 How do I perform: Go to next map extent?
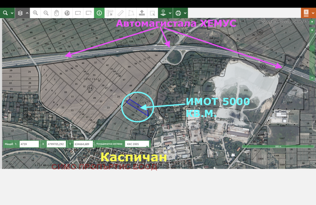point(88,13)
